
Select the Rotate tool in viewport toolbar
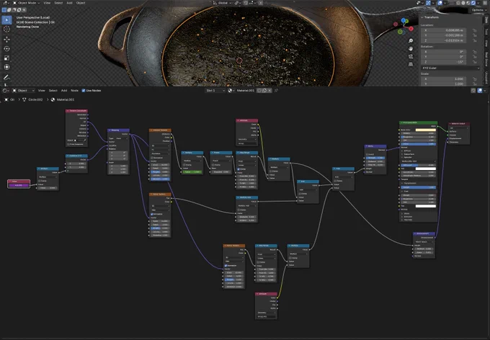point(6,49)
